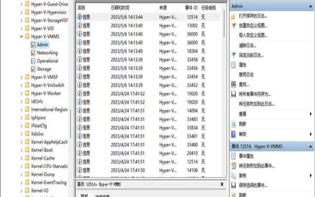Screen dimensions: 315x197
Task: Choose 将任务附加到此日志 action
Action: 257,104
